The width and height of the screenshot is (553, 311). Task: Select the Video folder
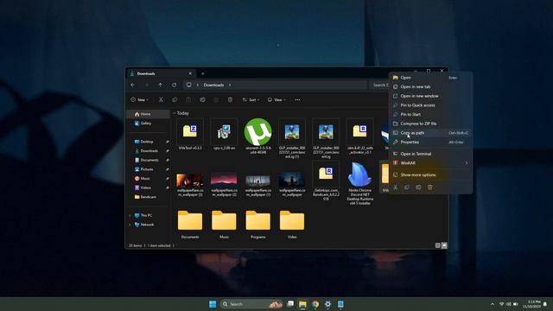coord(292,225)
